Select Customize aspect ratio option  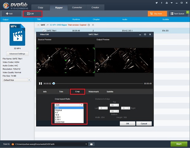click(69, 122)
